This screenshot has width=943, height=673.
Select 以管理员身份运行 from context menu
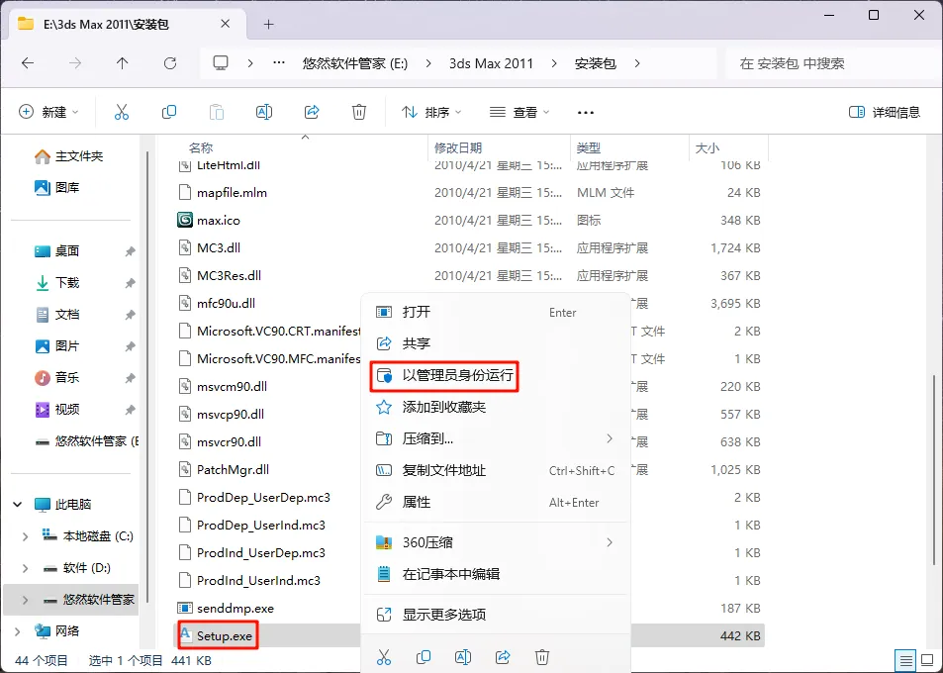[x=496, y=376]
